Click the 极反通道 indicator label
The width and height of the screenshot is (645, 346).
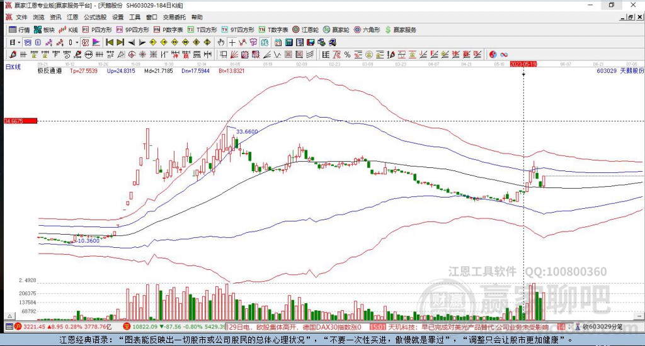pyautogui.click(x=50, y=70)
